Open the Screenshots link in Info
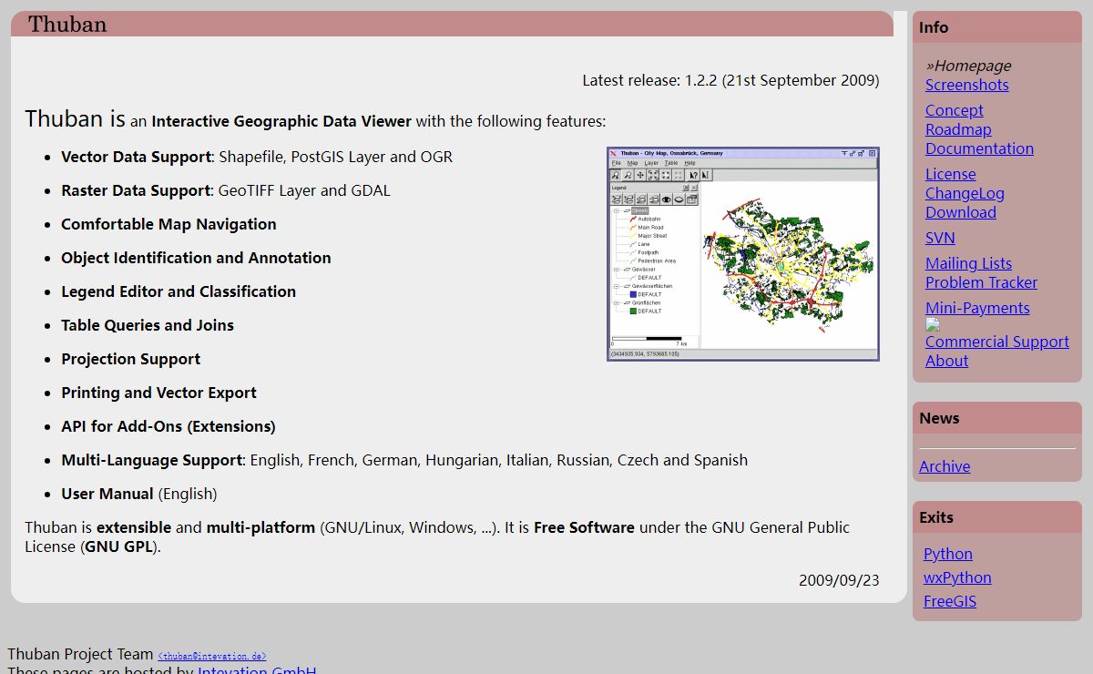Image resolution: width=1093 pixels, height=674 pixels. coord(967,85)
